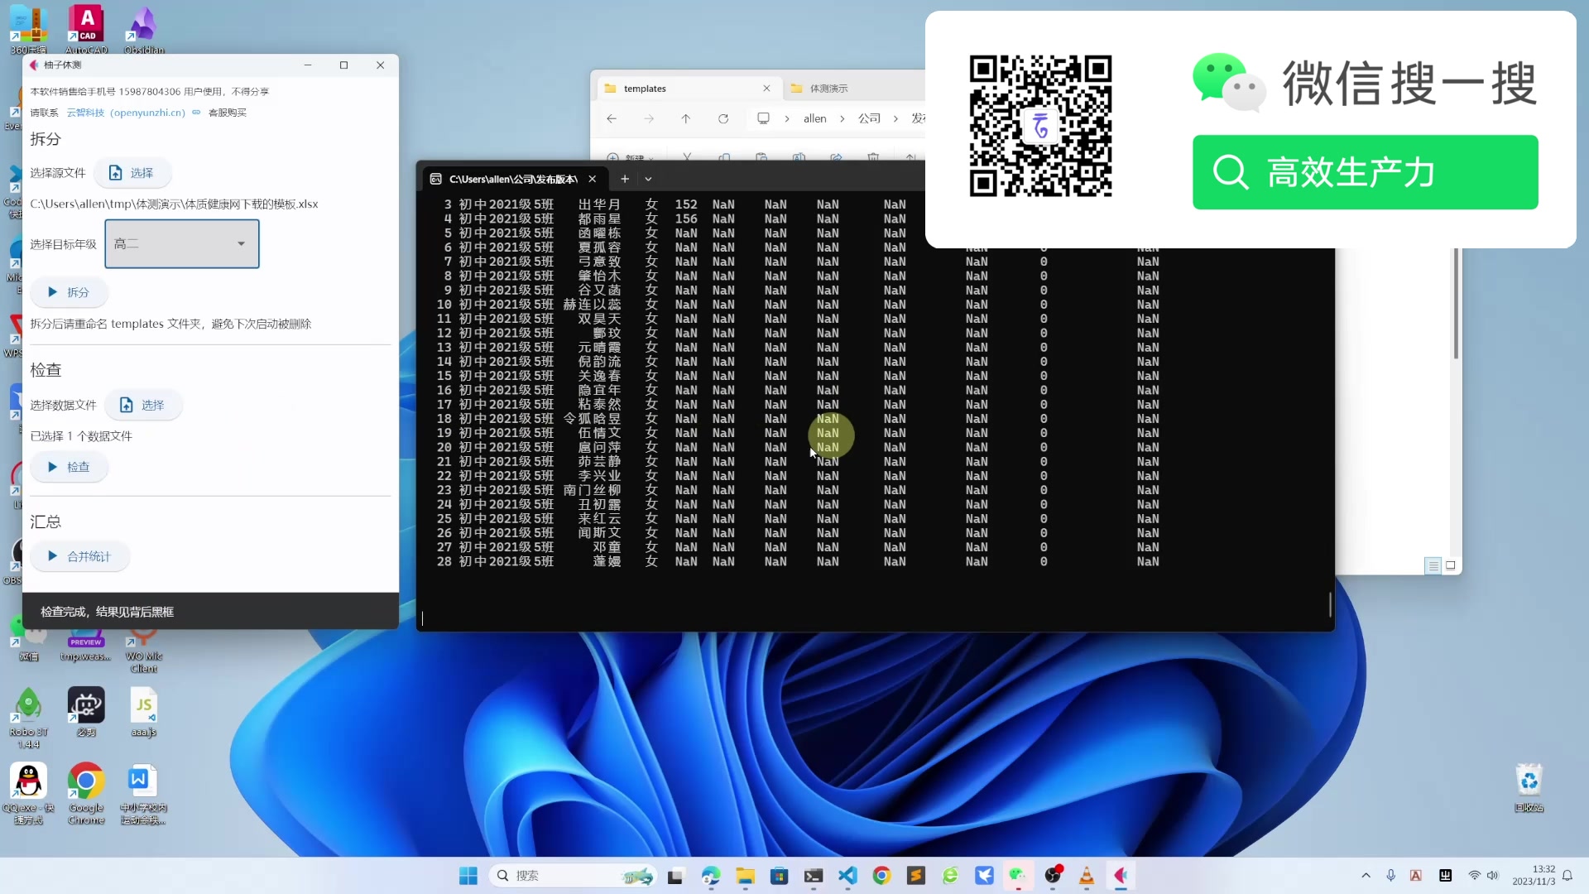Open the aaa.js desktop file
The image size is (1589, 894).
143,713
